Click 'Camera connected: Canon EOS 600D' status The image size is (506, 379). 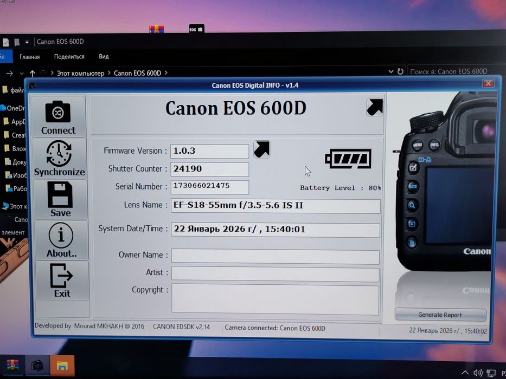tap(275, 328)
